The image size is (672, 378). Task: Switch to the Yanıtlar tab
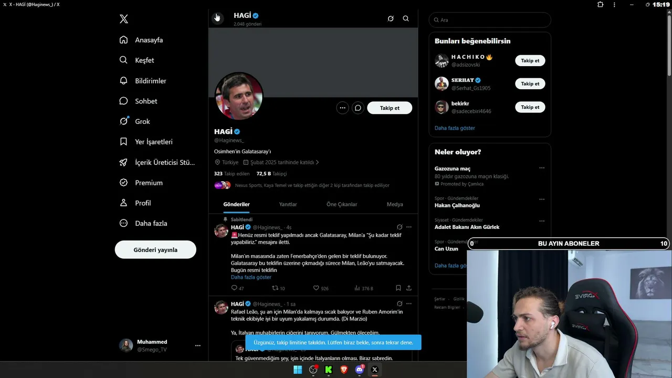point(288,204)
